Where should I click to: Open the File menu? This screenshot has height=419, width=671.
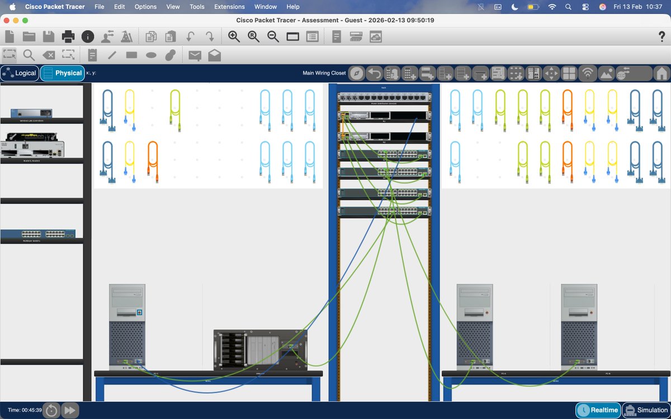99,7
